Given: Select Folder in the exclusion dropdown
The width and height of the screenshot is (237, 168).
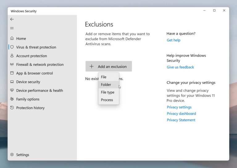Looking at the screenshot, I should pyautogui.click(x=106, y=85).
